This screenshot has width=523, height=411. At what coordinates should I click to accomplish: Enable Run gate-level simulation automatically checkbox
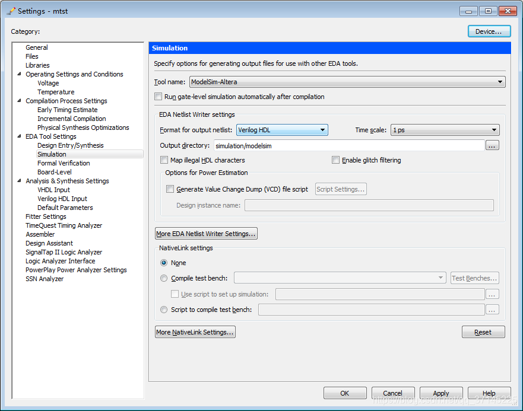coord(159,97)
